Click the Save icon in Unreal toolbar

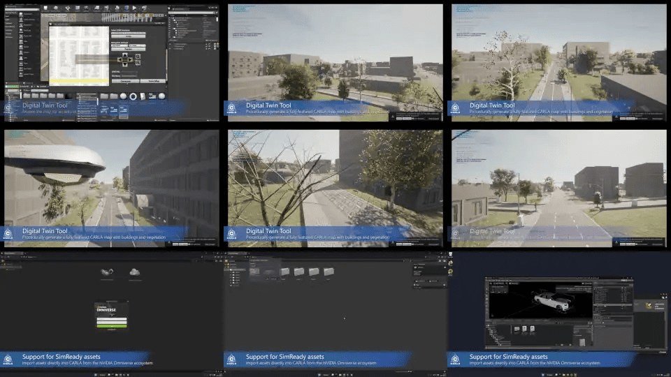point(45,8)
